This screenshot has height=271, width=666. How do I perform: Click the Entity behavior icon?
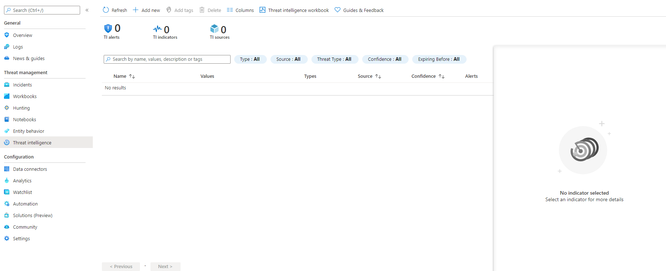point(7,131)
